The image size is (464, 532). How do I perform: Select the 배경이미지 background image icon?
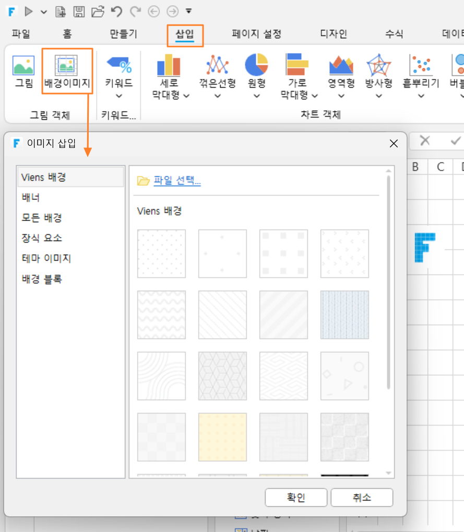point(66,65)
